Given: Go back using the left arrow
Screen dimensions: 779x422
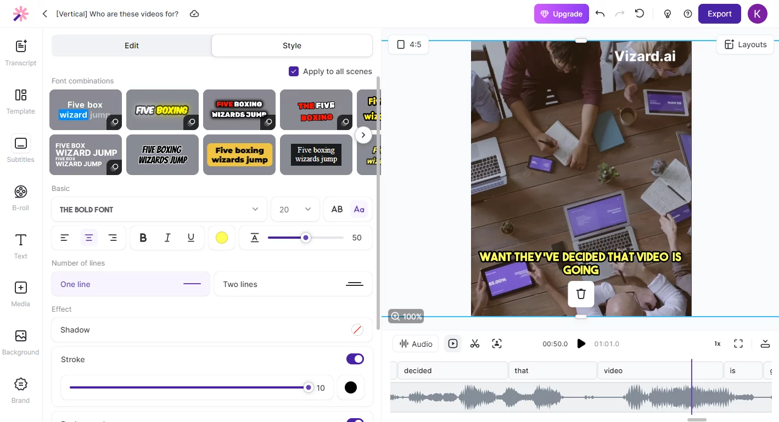Looking at the screenshot, I should click(x=45, y=14).
